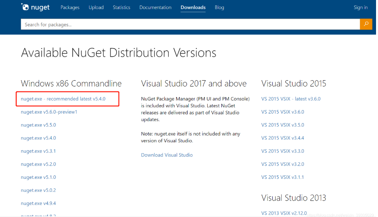
Task: Open the Download Visual Studio link
Action: click(167, 155)
